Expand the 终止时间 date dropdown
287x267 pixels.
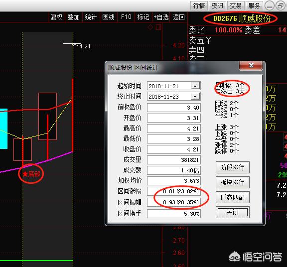click(195, 97)
